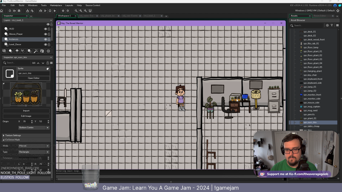
Task: Open the Inspector hamburger menu
Action: point(52,63)
